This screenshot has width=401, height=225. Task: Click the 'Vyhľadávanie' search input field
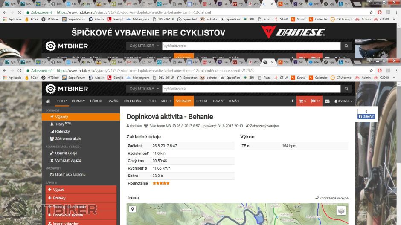click(251, 89)
